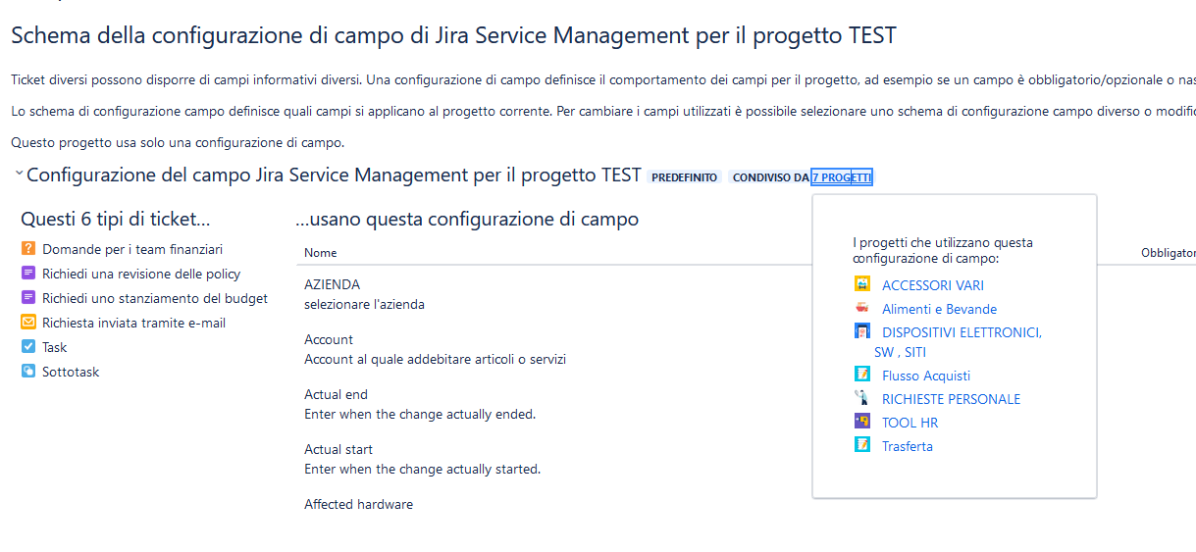Select Richiedi una revisione delle policy text
This screenshot has height=552, width=1196.
tap(141, 275)
